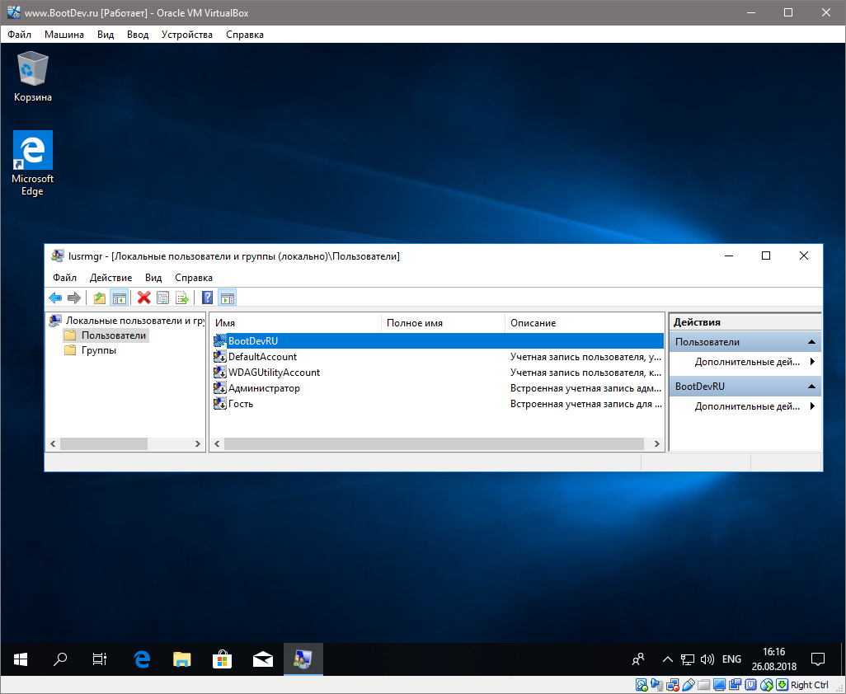
Task: Click the VirtualBox shared folders status icon
Action: [703, 685]
